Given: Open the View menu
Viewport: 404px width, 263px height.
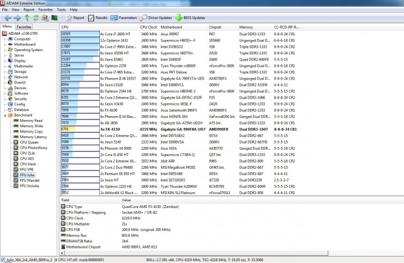Looking at the screenshot, I should (x=16, y=10).
